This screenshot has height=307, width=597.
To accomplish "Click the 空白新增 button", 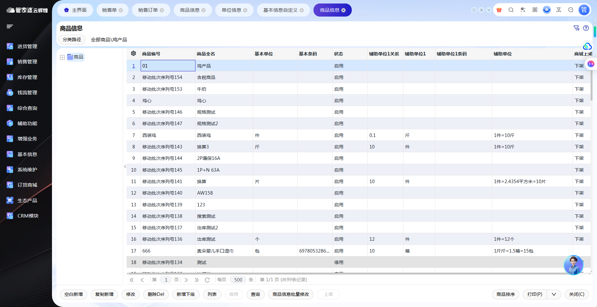I will click(74, 294).
